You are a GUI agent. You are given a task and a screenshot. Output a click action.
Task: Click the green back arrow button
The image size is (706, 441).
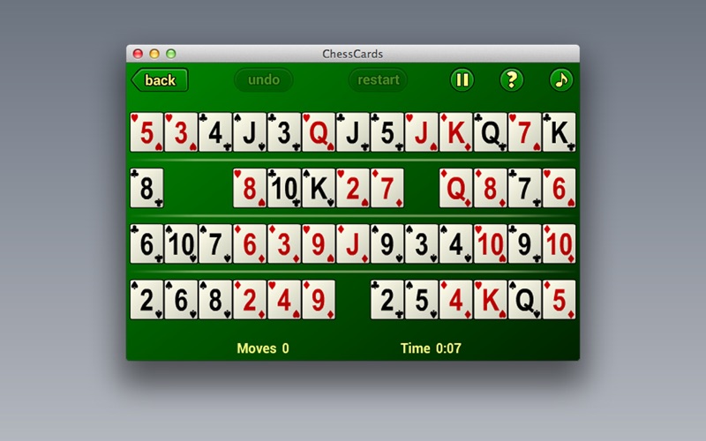tap(159, 80)
